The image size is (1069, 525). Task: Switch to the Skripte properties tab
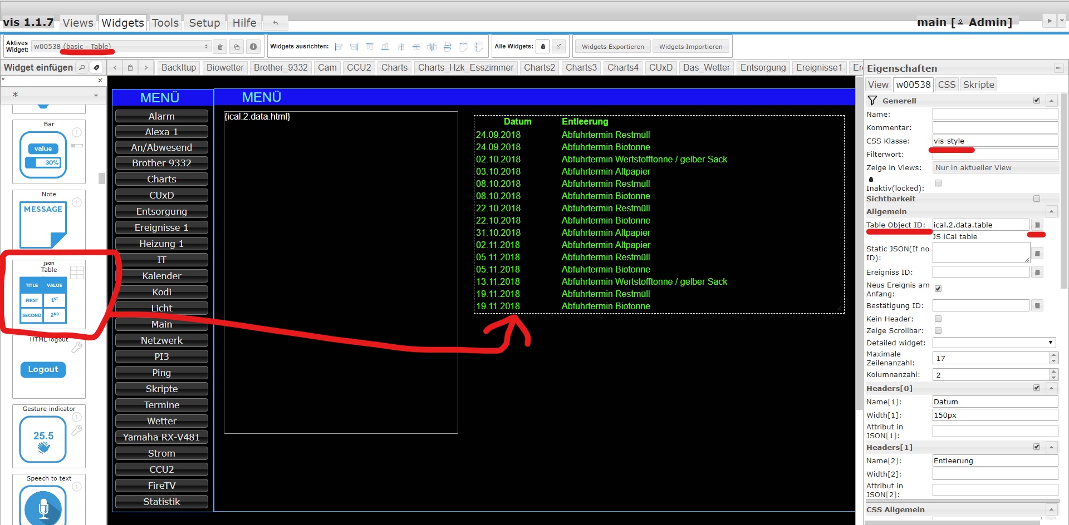click(978, 85)
